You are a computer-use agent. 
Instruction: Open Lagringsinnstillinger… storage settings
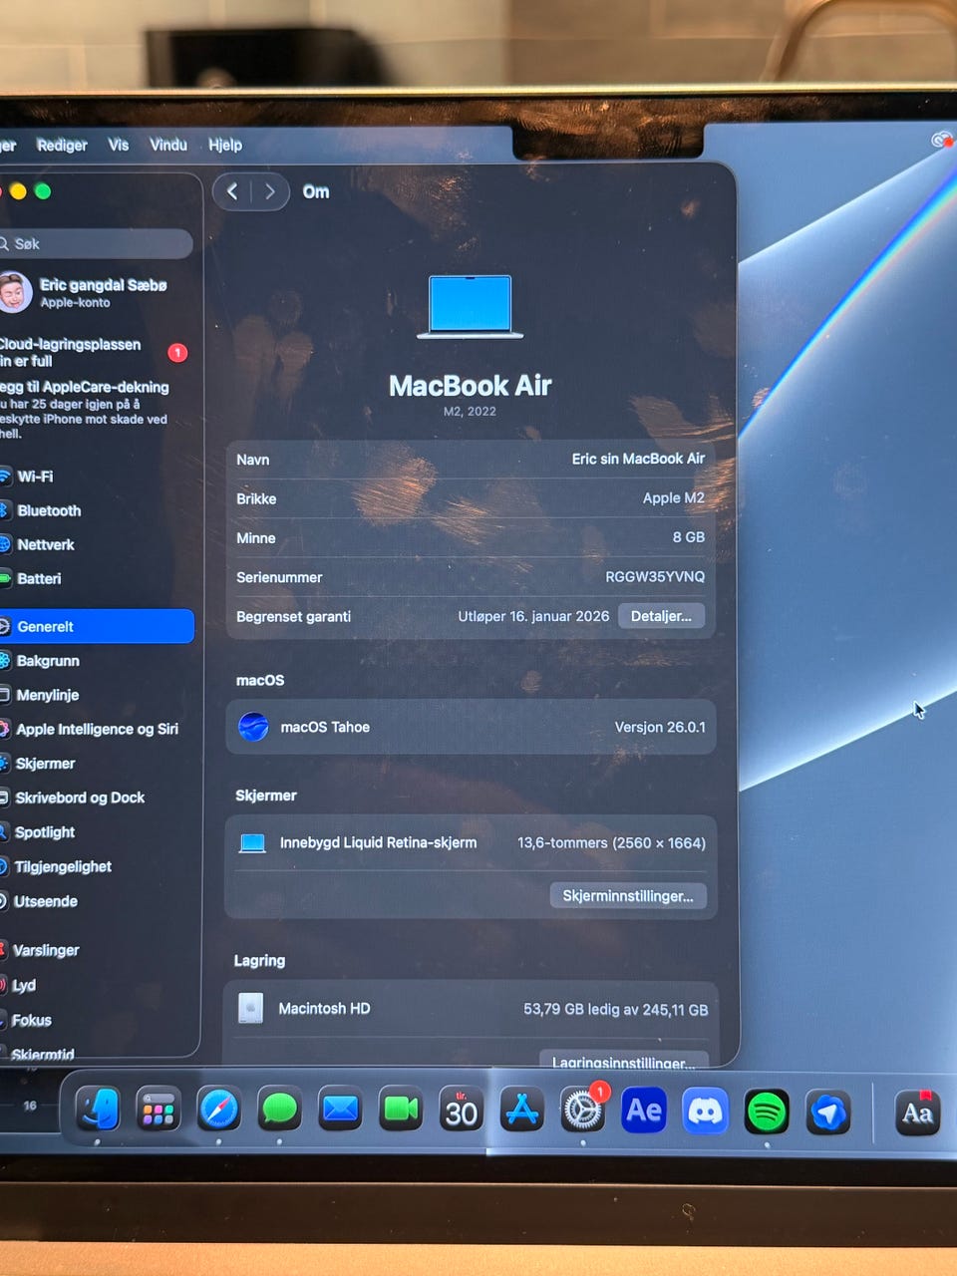pos(624,1062)
